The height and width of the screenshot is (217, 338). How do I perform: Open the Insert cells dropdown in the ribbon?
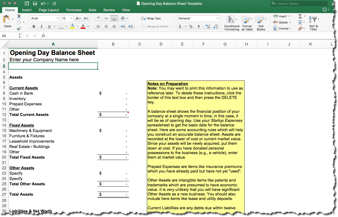[x=282, y=16]
